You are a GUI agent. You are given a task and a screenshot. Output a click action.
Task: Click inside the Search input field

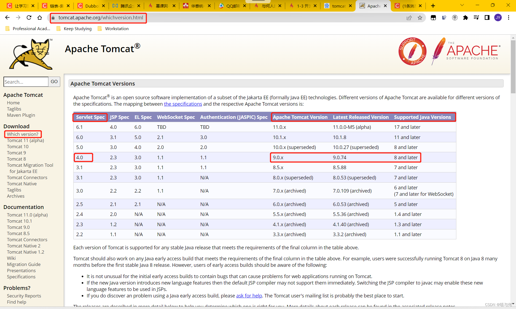(x=26, y=81)
